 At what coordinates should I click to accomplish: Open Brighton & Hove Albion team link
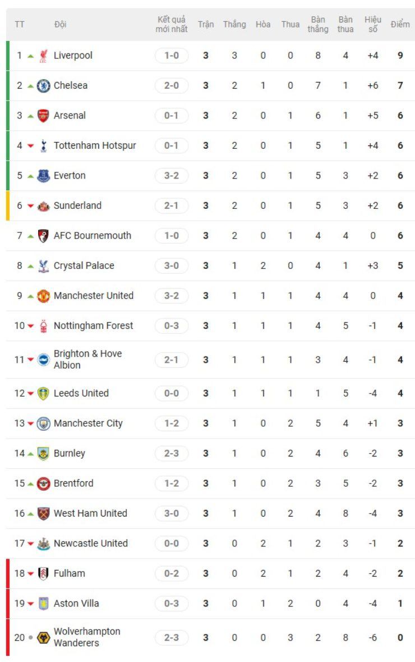tap(87, 359)
